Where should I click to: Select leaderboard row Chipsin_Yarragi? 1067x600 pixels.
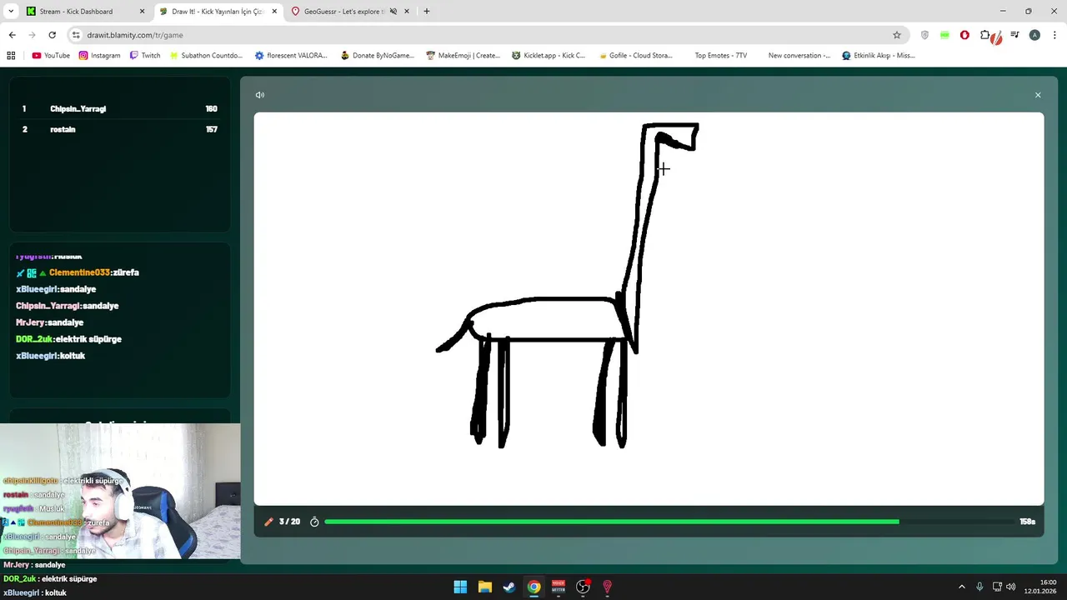coord(119,109)
